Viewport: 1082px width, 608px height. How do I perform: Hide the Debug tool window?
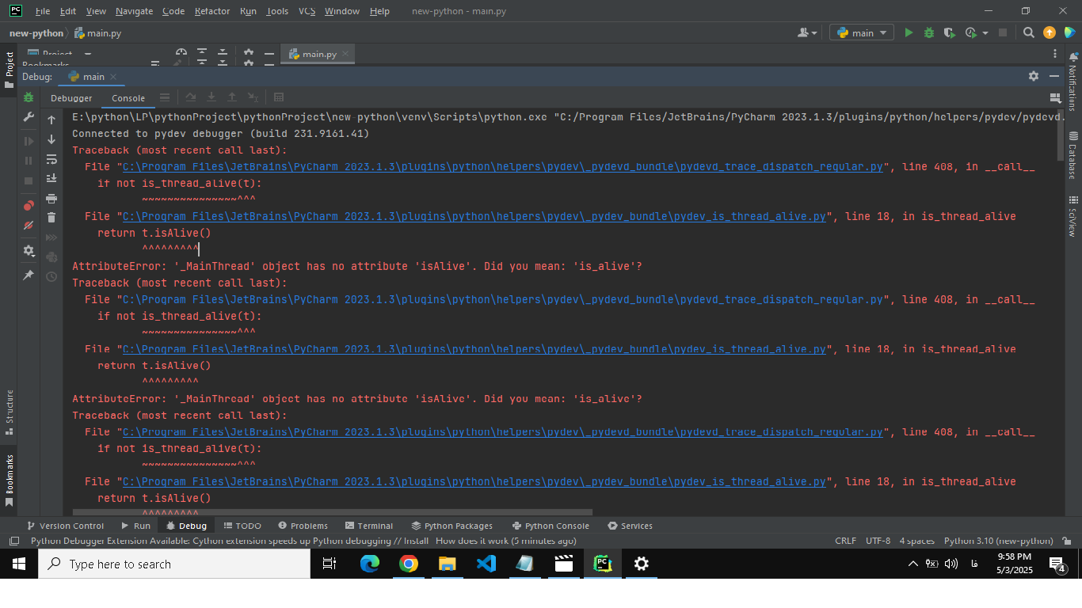pos(1054,76)
